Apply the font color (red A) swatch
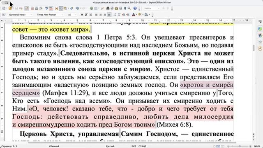Image resolution: width=263 pixels, height=148 pixels. [x=134, y=15]
